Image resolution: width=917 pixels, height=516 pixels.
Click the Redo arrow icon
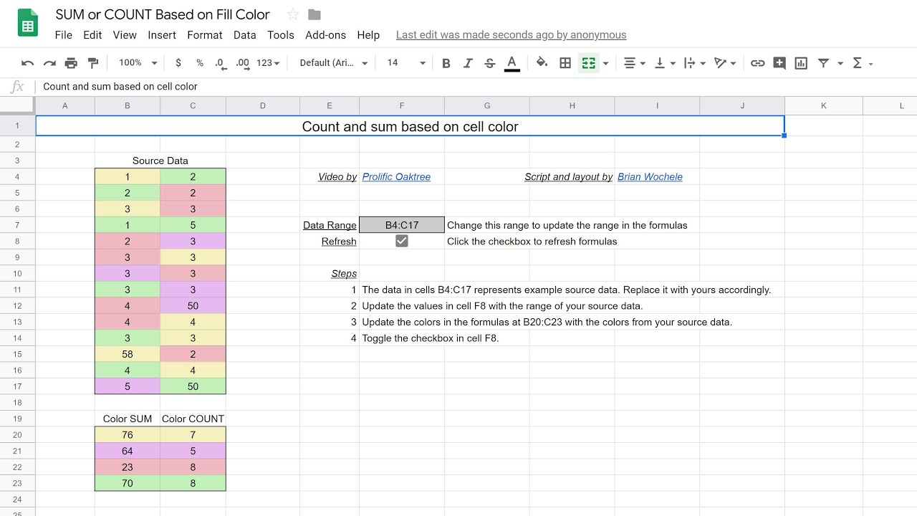tap(49, 63)
